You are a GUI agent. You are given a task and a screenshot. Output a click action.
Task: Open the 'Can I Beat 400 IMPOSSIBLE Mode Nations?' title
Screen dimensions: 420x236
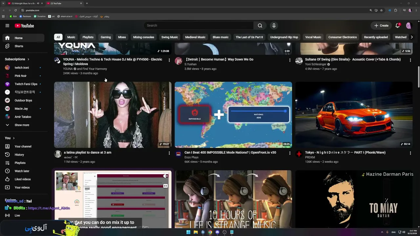pos(230,152)
